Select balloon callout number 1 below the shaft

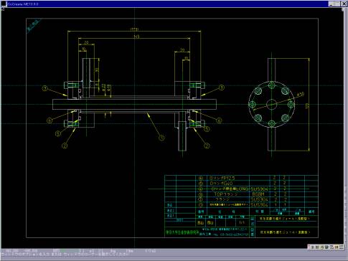162,138
